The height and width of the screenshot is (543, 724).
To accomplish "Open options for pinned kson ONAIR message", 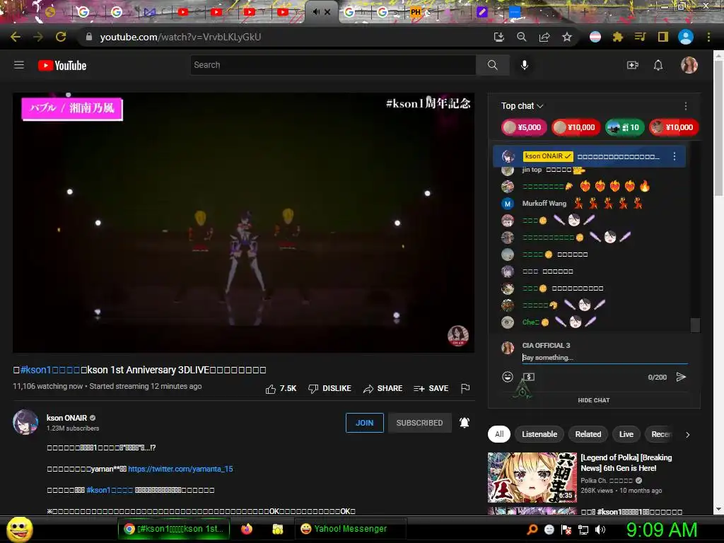I will (675, 156).
